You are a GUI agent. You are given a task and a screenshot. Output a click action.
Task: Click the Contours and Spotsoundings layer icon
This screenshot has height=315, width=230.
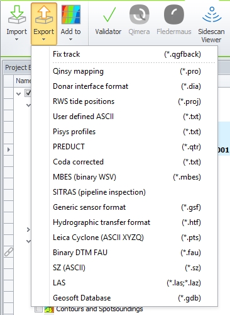(49, 309)
